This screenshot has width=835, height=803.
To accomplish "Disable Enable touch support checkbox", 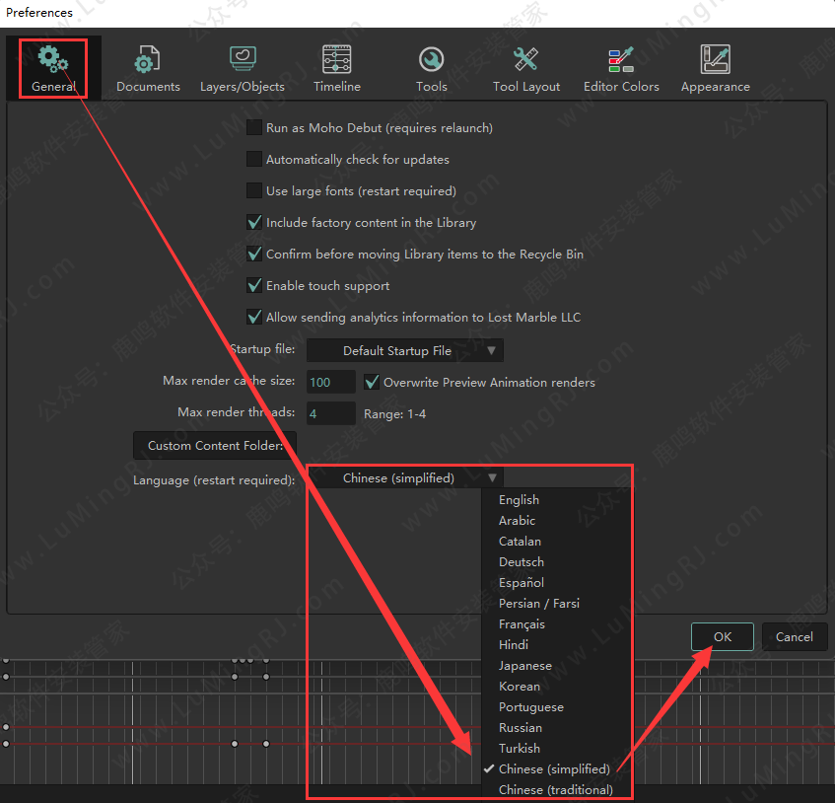I will tap(254, 286).
